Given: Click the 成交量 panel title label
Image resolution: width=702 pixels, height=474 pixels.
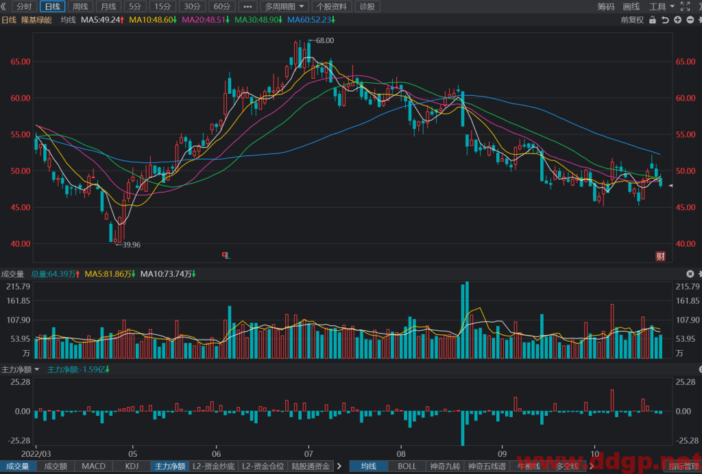Looking at the screenshot, I should (12, 274).
